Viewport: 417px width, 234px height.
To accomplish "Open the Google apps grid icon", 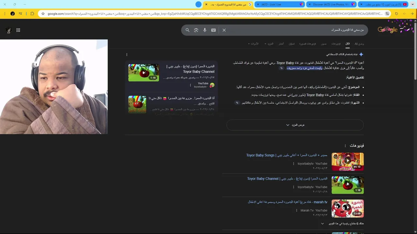I will click(x=18, y=30).
